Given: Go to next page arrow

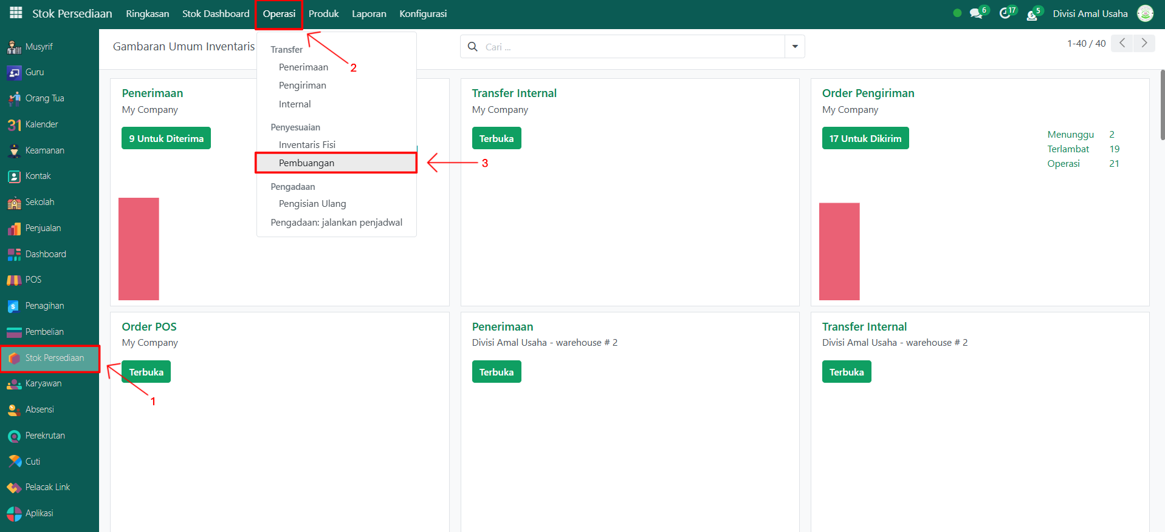Looking at the screenshot, I should click(1144, 43).
